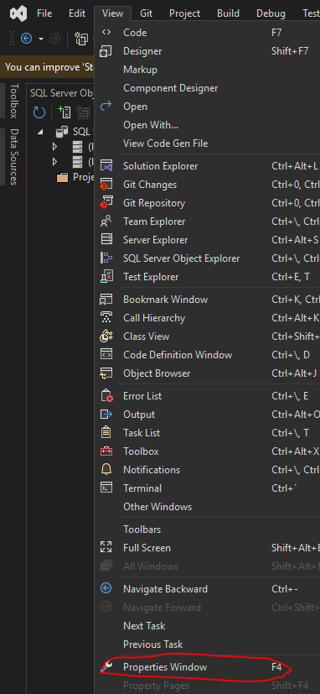Click the Team Explorer people icon
Screen dimensions: 320x694
pos(106,222)
